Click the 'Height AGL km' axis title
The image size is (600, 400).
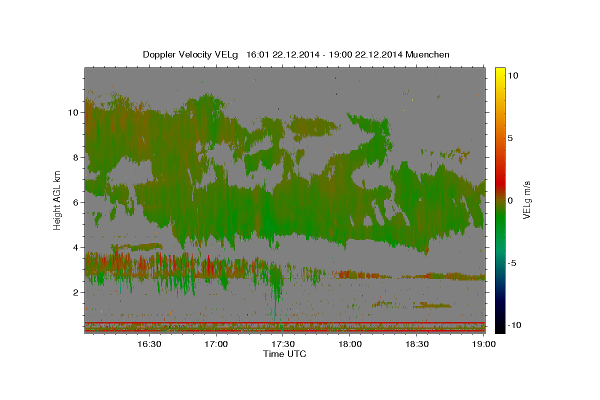tap(57, 199)
